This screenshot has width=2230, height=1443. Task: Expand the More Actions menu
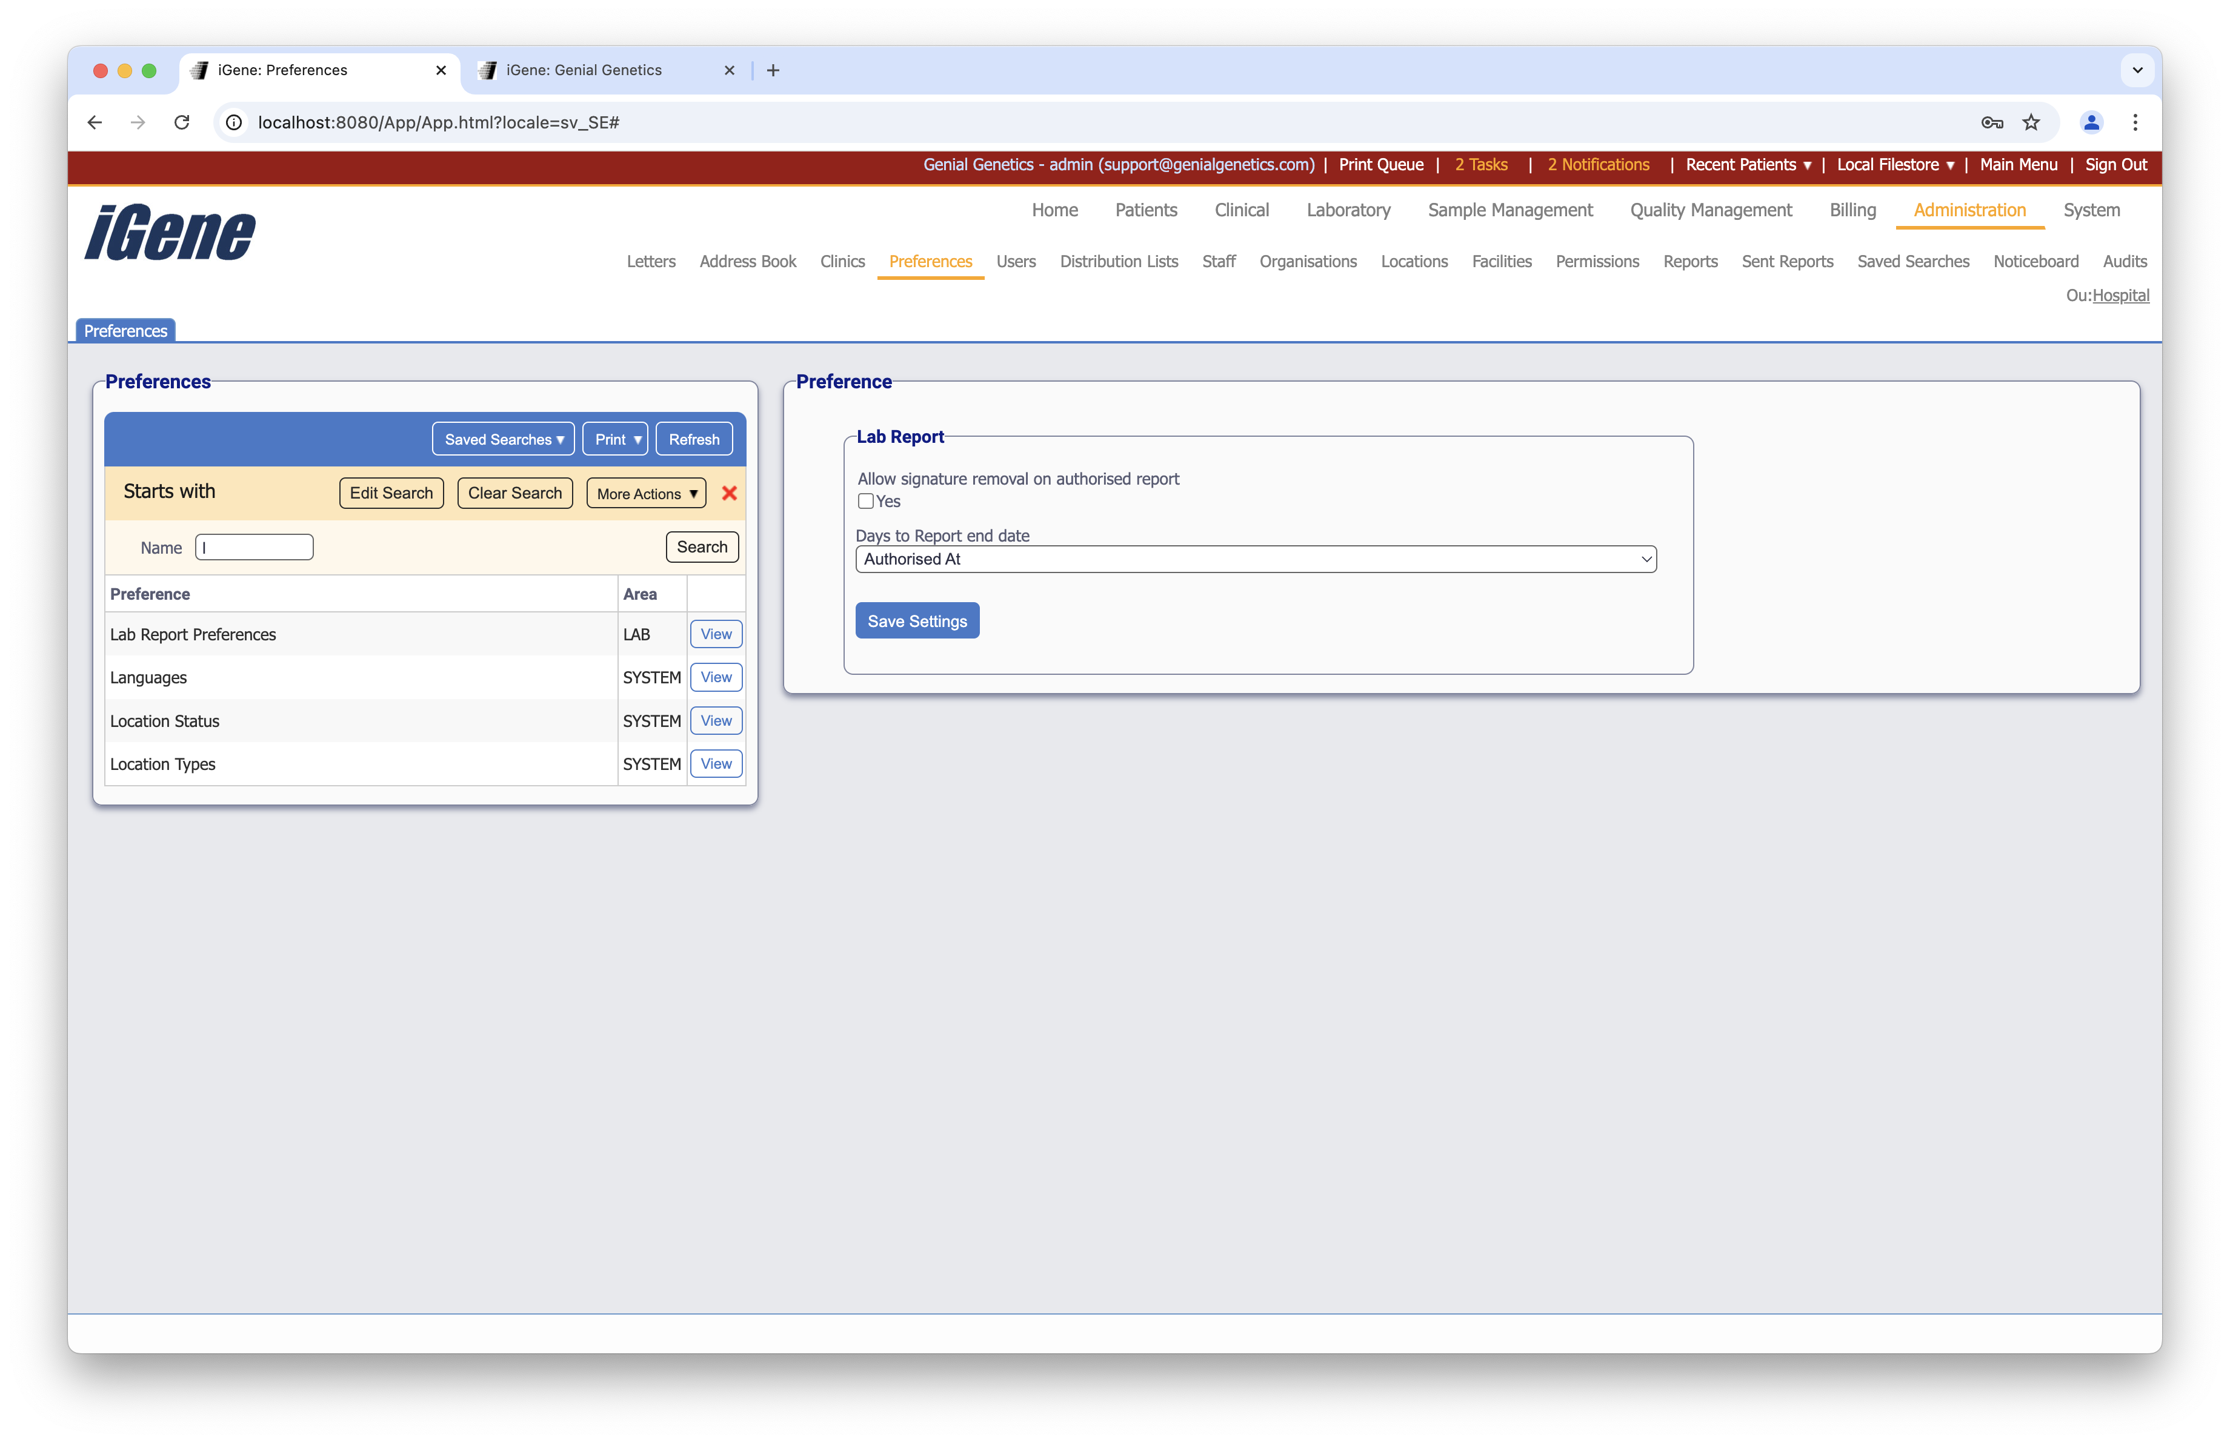[645, 494]
